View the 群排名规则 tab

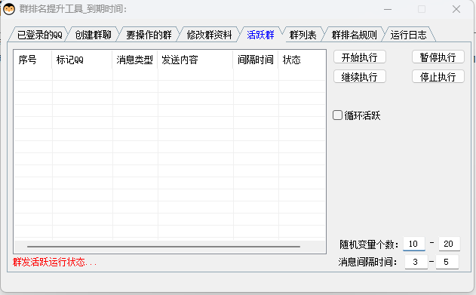pyautogui.click(x=354, y=35)
